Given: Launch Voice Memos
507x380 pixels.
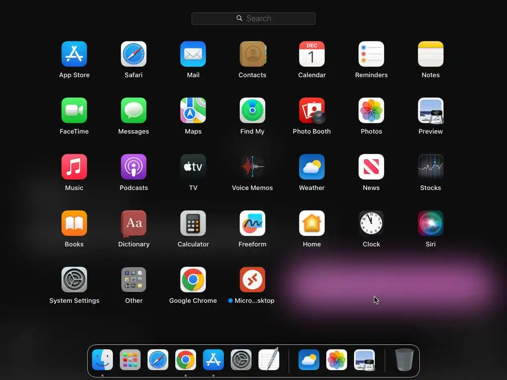Looking at the screenshot, I should coord(253,167).
